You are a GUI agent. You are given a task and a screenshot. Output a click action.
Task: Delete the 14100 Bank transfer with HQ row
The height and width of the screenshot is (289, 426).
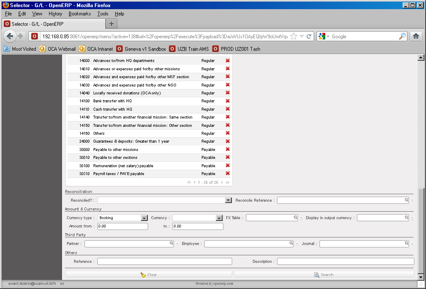(228, 101)
